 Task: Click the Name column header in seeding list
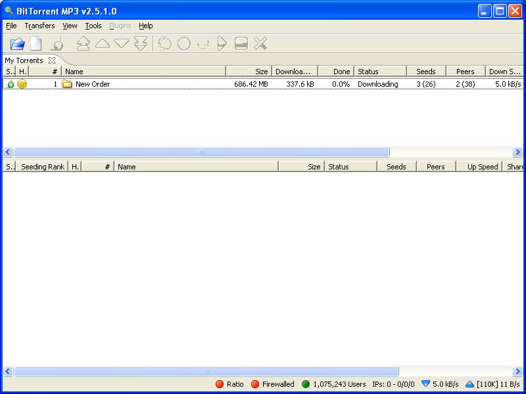click(196, 167)
